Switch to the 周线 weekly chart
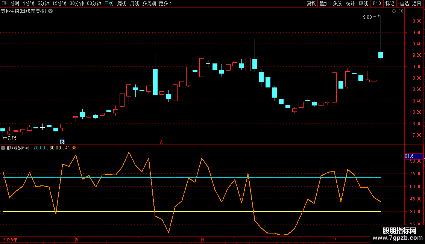The height and width of the screenshot is (244, 425). pos(122,3)
